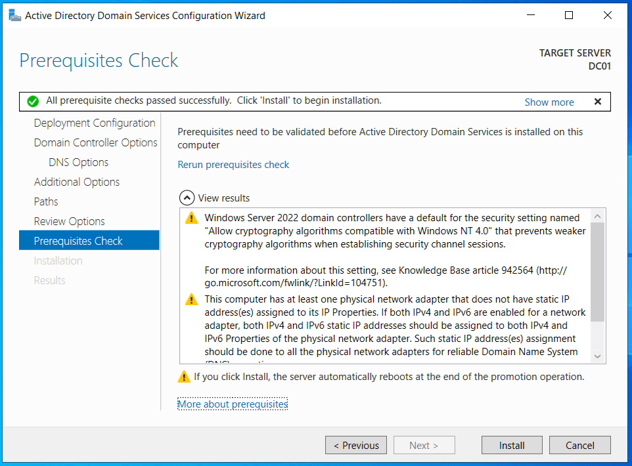Open More about prerequisites link
Viewport: 632px width, 466px height.
click(233, 404)
